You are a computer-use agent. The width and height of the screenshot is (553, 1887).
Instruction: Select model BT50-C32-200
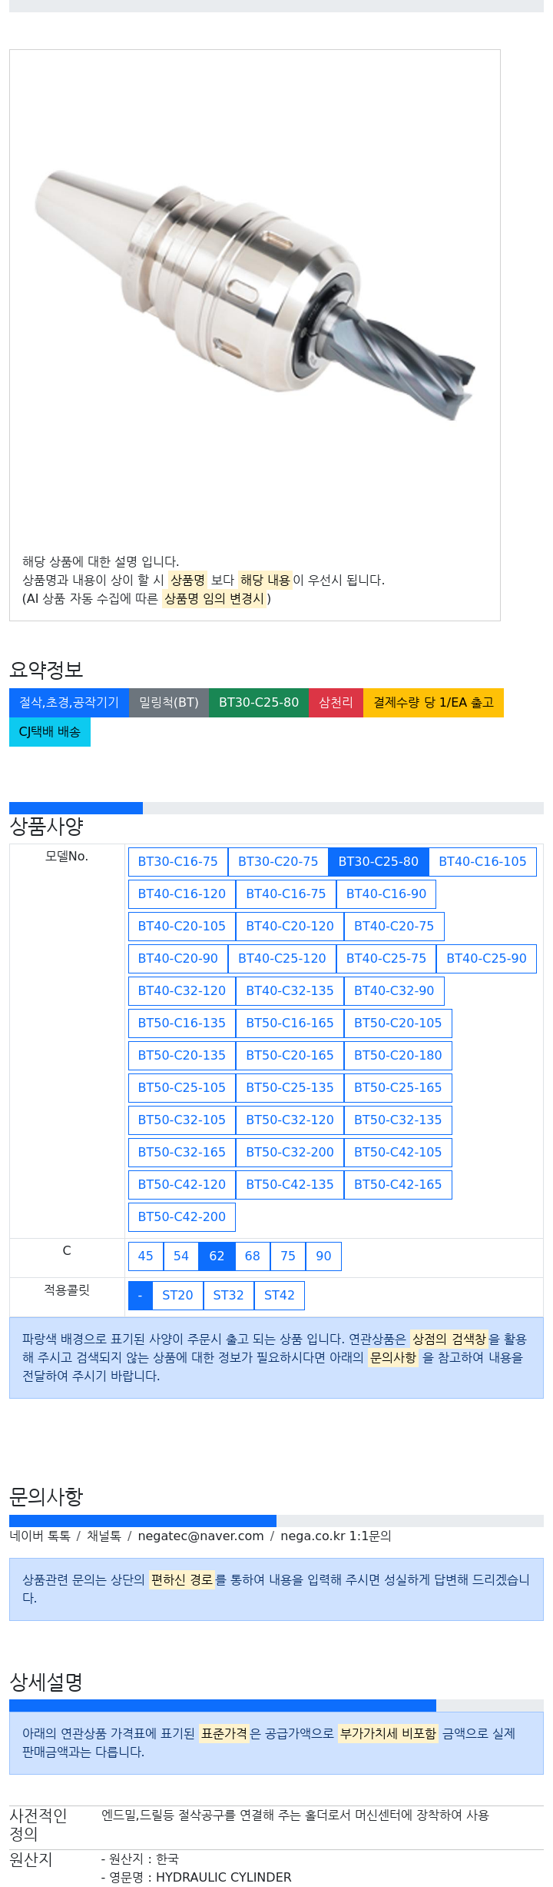coord(290,1153)
